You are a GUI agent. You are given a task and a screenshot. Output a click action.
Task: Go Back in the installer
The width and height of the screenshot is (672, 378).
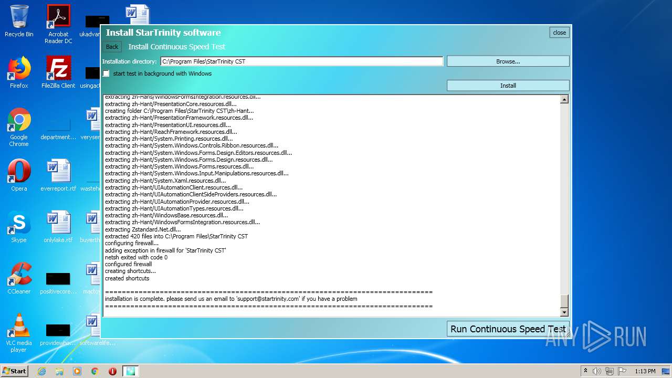pos(112,47)
